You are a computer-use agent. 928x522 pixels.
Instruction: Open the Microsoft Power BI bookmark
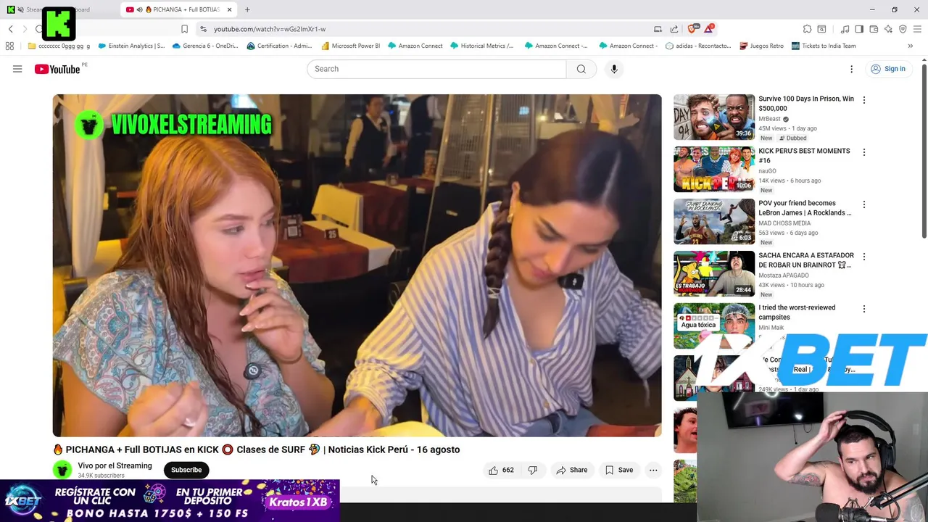click(351, 46)
